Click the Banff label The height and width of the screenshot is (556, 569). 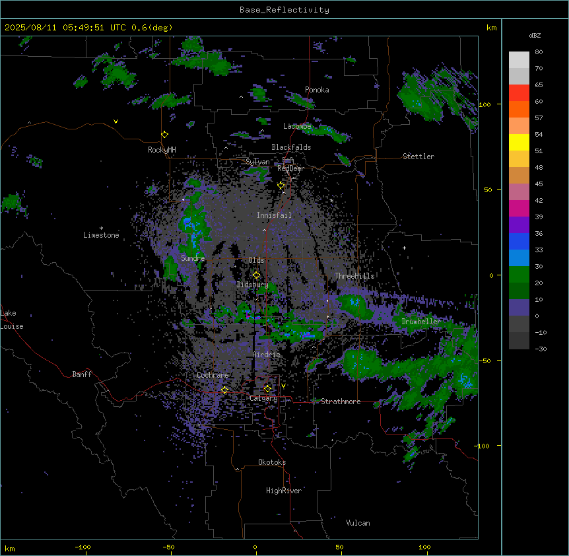82,374
